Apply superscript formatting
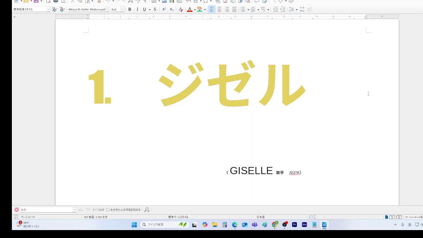The height and width of the screenshot is (238, 423). 164,9
